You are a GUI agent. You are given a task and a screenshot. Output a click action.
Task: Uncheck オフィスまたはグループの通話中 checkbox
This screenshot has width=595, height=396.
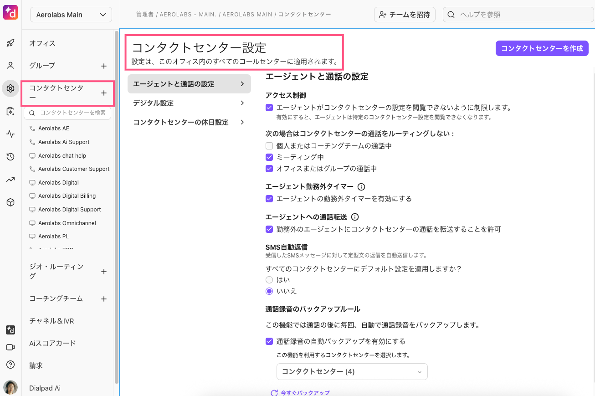coord(269,169)
